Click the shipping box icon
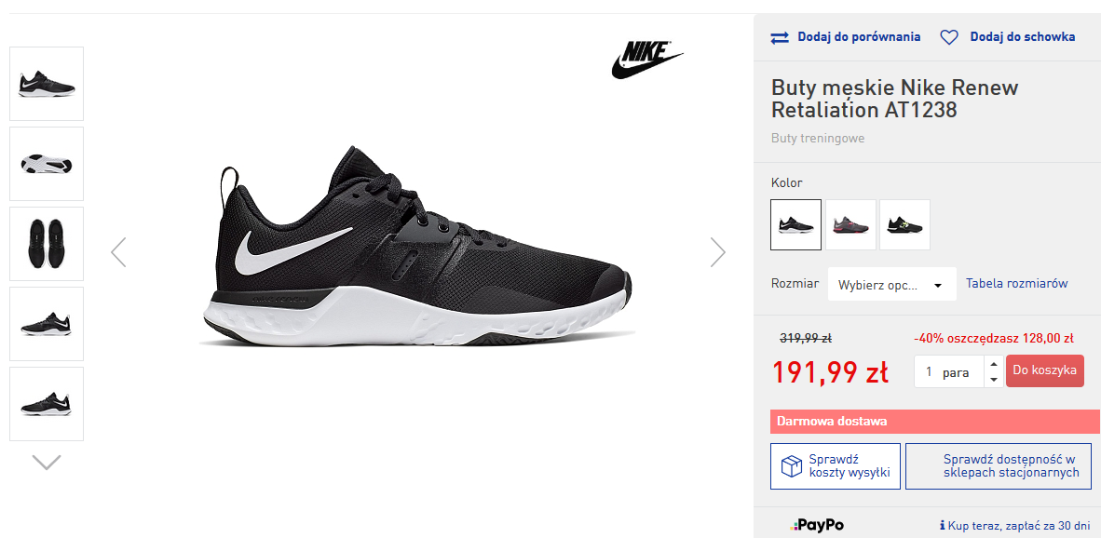The image size is (1101, 538). pyautogui.click(x=791, y=466)
